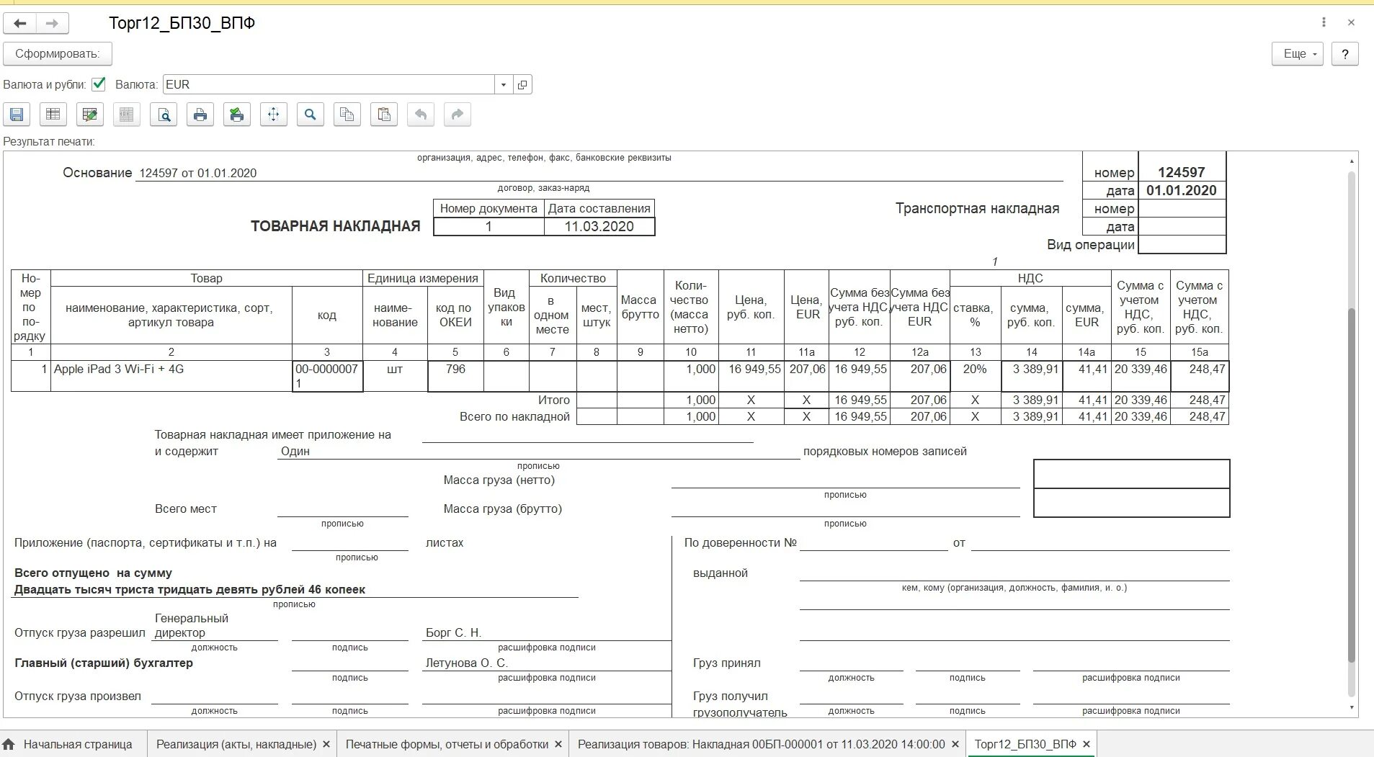Close the Реализация (акты, накладные) tab
Image resolution: width=1374 pixels, height=757 pixels.
click(x=326, y=744)
